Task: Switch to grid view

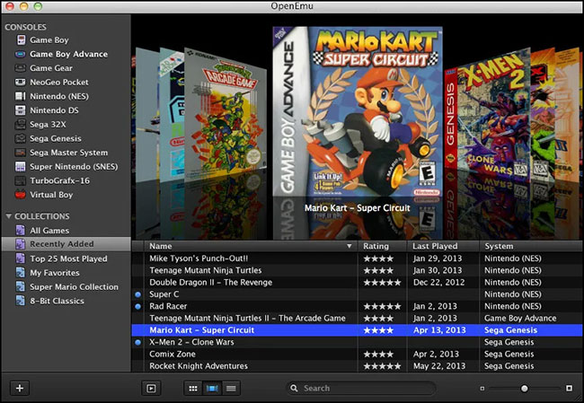Action: click(193, 389)
